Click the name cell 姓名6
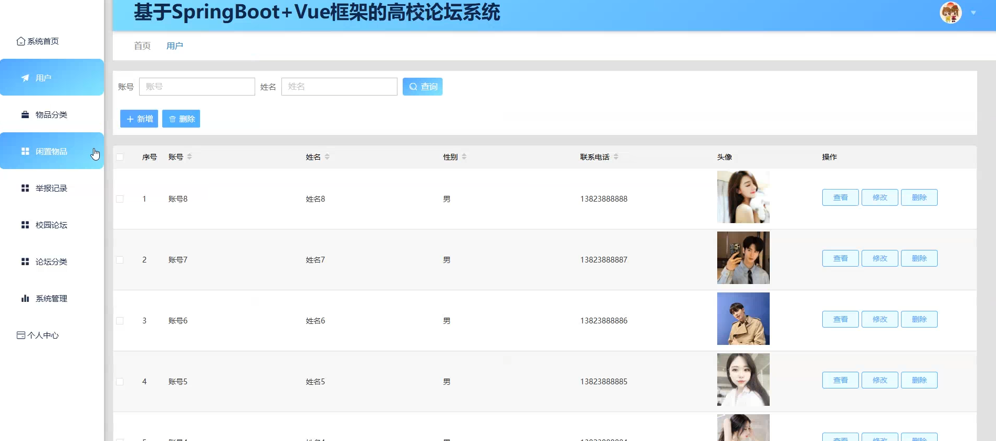This screenshot has height=441, width=996. tap(316, 321)
